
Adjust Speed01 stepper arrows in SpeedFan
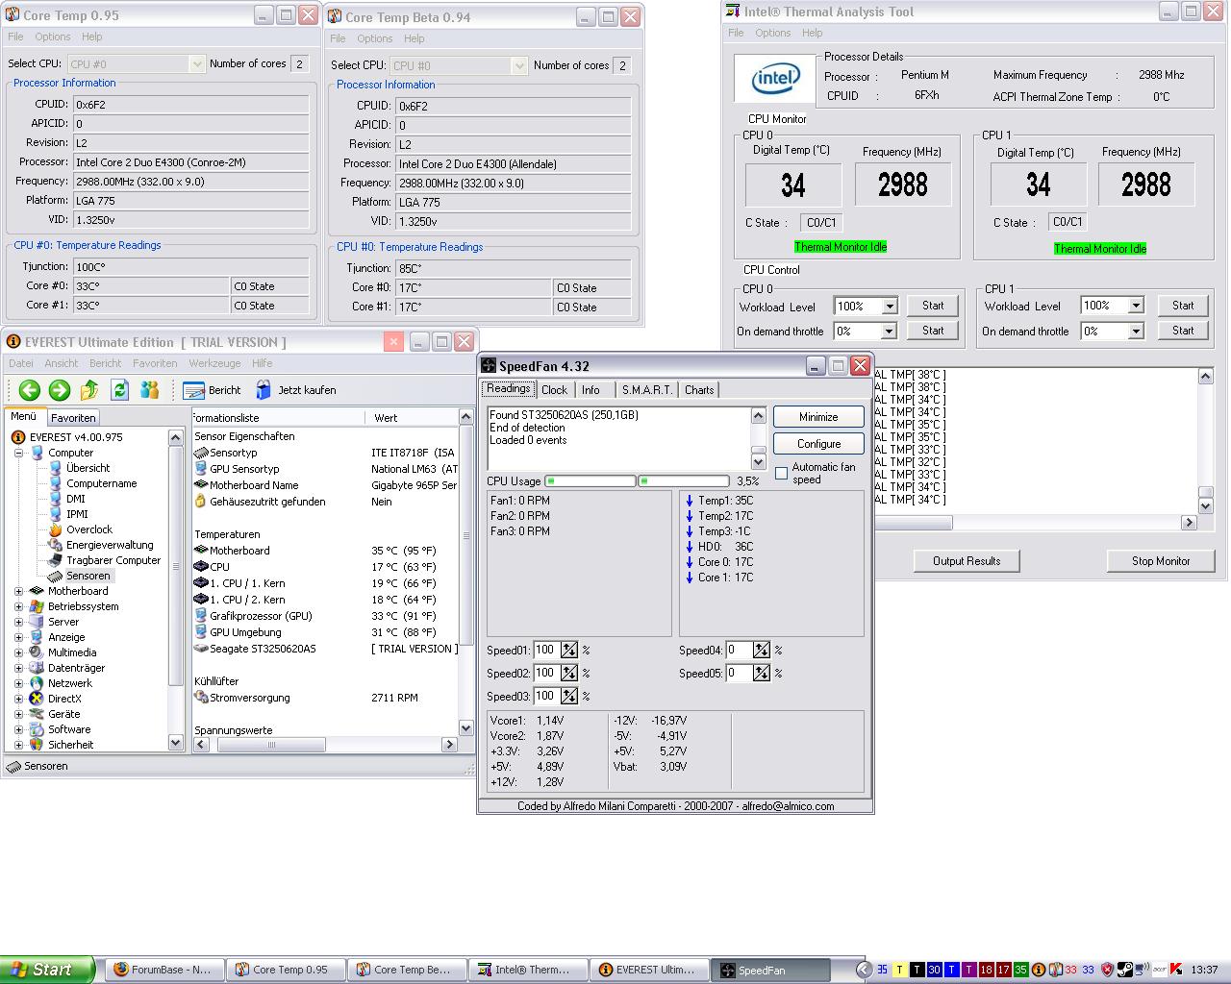point(569,651)
